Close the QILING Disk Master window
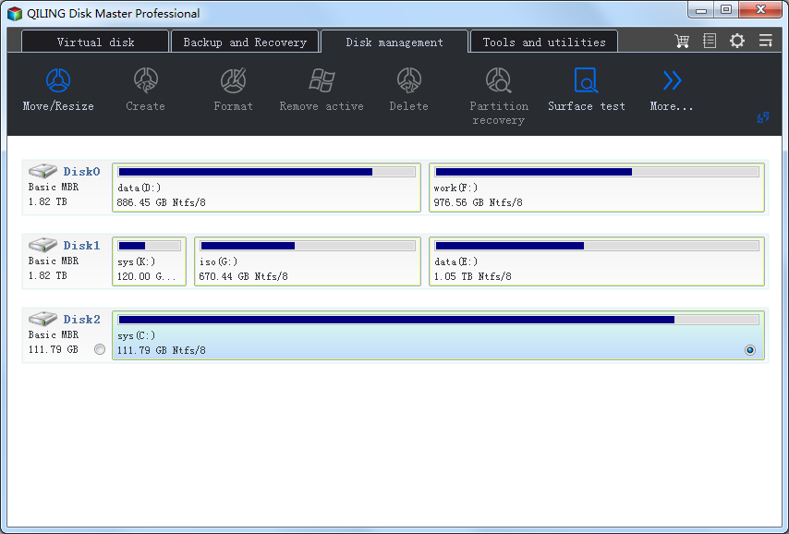This screenshot has height=534, width=789. tap(761, 9)
